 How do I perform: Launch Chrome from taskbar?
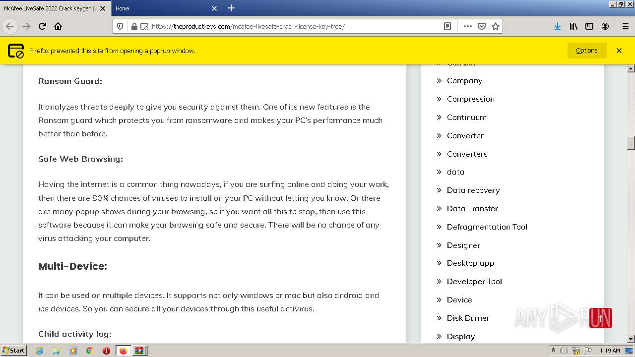[89, 351]
